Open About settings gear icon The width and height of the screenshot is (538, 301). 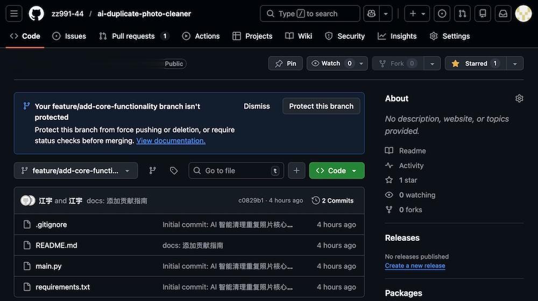(519, 98)
